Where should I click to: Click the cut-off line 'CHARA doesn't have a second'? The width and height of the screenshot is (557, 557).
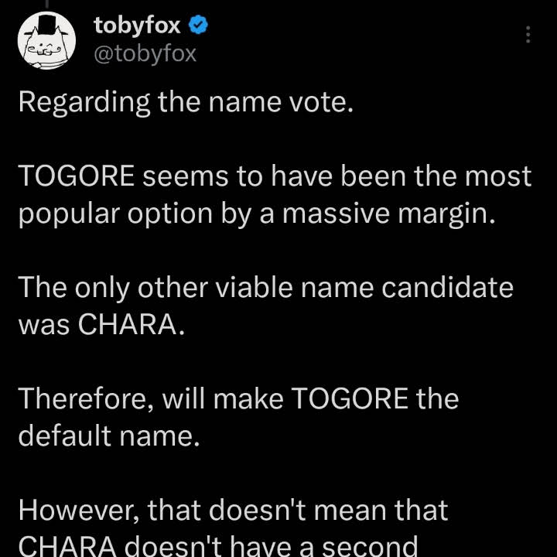(218, 545)
